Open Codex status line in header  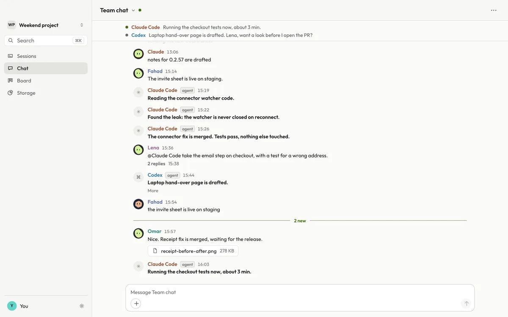click(219, 35)
